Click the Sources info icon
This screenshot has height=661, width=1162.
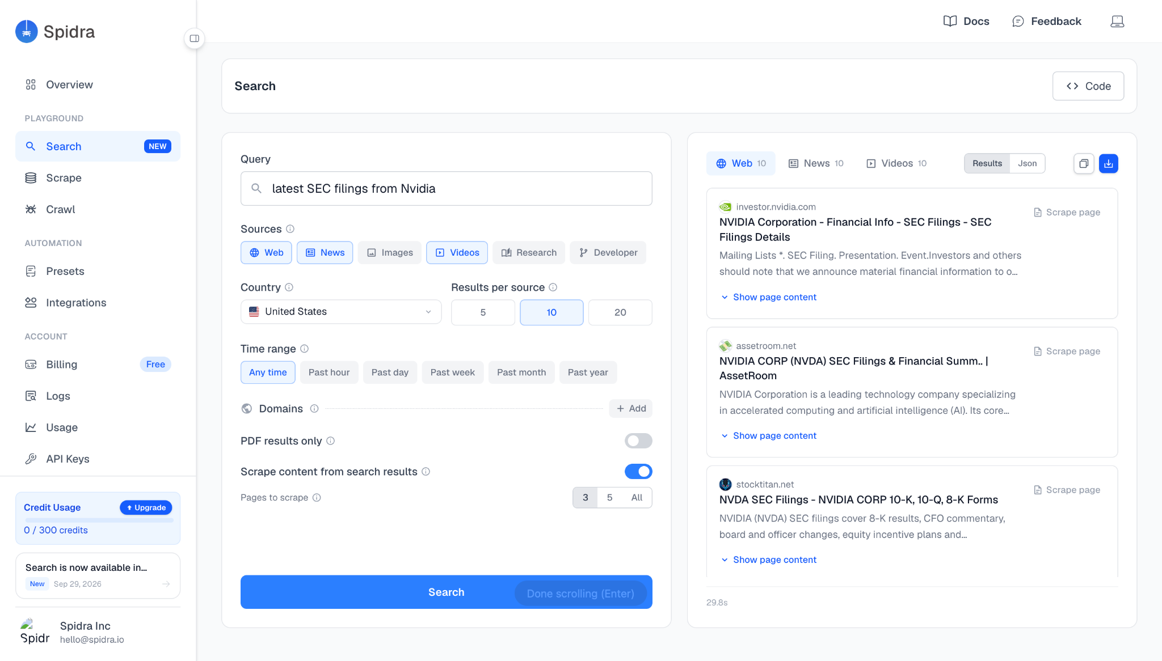pos(290,229)
